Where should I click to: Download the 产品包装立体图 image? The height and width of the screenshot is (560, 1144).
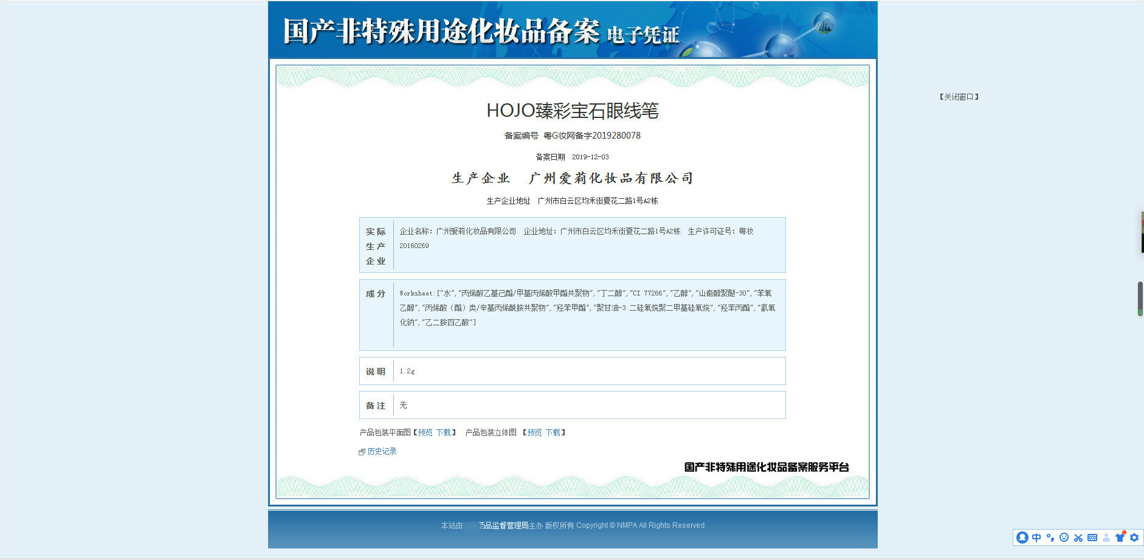[553, 432]
